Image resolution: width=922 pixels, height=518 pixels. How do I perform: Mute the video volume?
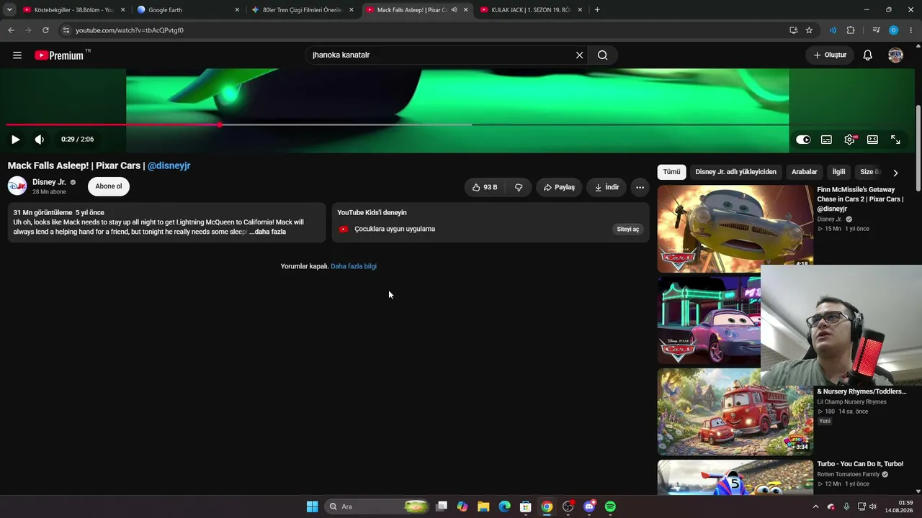click(x=40, y=140)
